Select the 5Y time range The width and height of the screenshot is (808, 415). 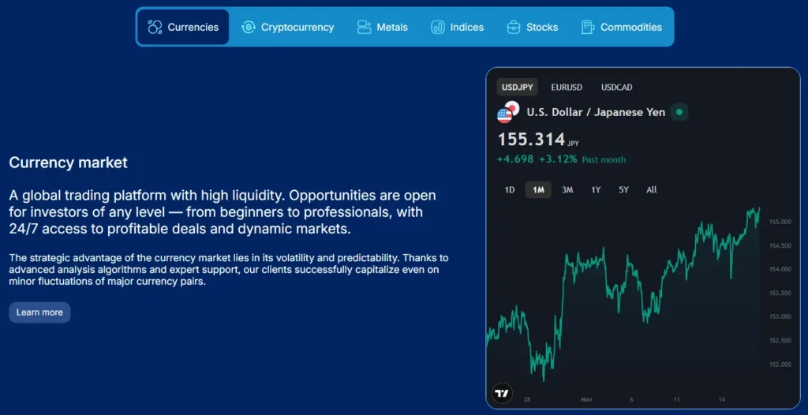[623, 190]
